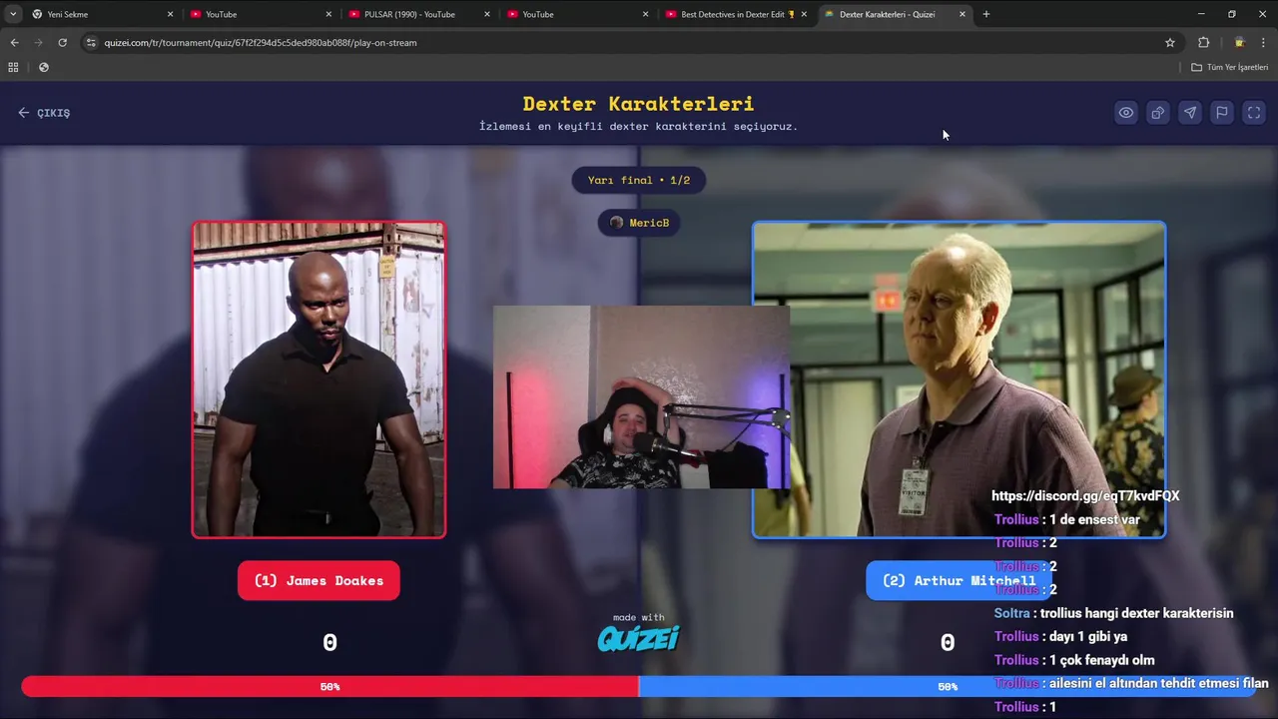1278x719 pixels.
Task: Click the MericB user badge
Action: 639,223
